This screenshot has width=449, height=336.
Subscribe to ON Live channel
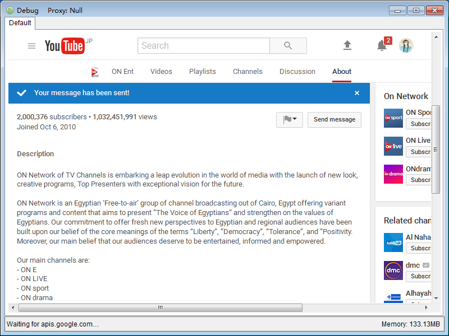coord(419,152)
